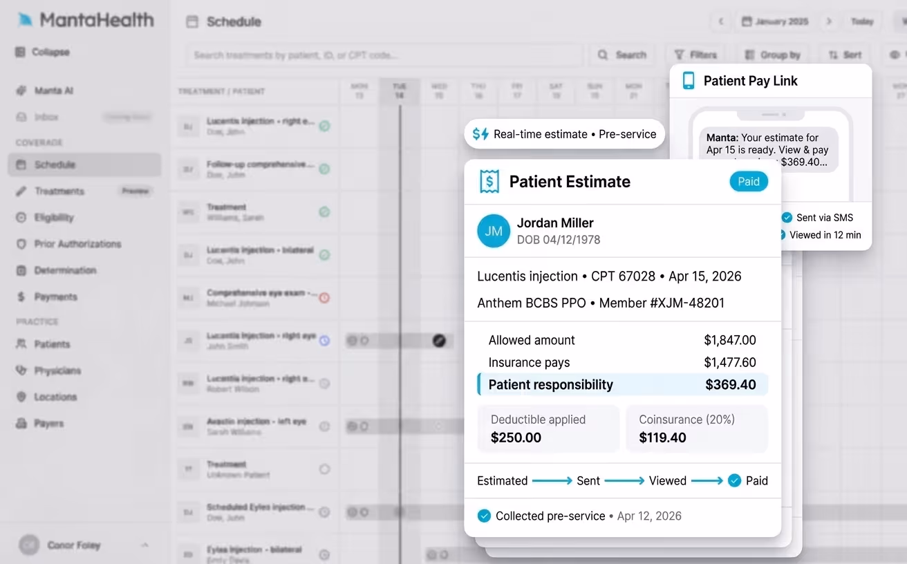
Task: Go to next month with right chevron
Action: click(829, 21)
